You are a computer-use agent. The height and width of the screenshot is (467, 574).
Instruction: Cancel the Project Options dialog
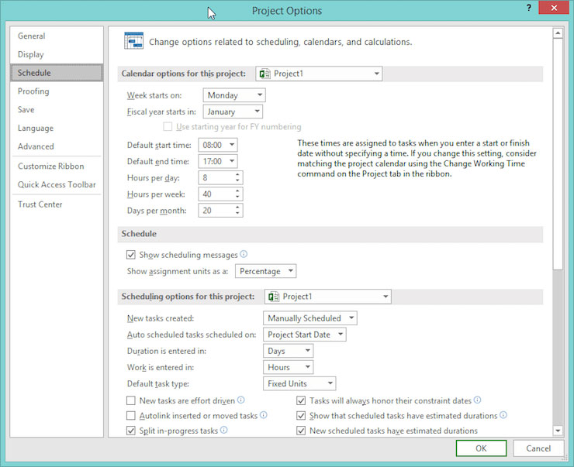(x=538, y=448)
